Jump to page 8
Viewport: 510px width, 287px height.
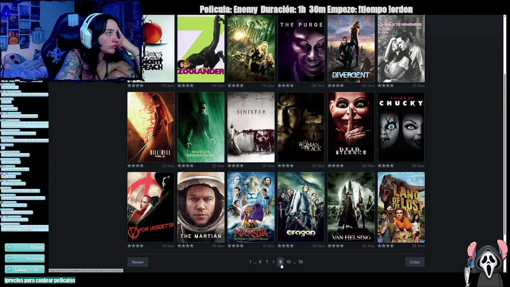[273, 262]
